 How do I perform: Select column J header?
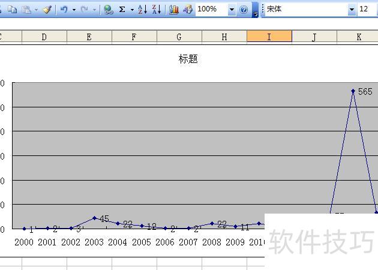[x=314, y=37]
